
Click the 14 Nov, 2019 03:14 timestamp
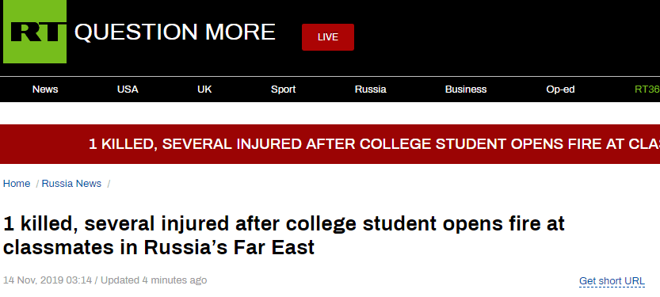48,280
